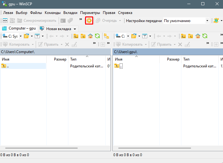Viewport: 223px width, 163px height.
Task: Click the C:\Users\Computer\ path bar
Action: [x=55, y=52]
